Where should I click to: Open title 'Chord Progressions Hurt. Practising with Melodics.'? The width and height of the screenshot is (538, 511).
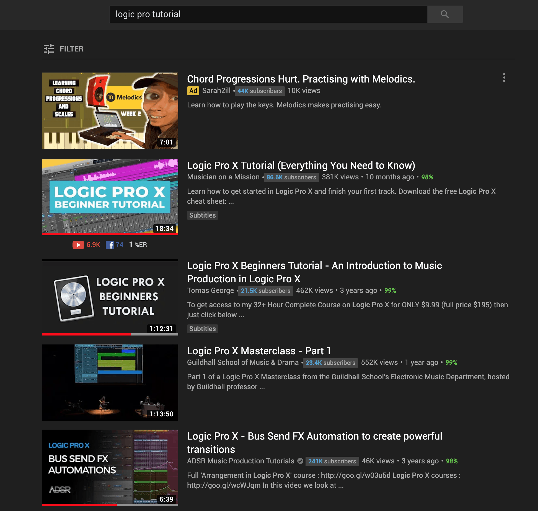pos(301,79)
